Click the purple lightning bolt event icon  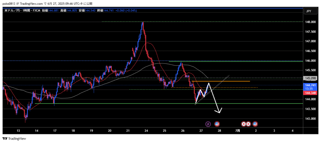[208, 124]
